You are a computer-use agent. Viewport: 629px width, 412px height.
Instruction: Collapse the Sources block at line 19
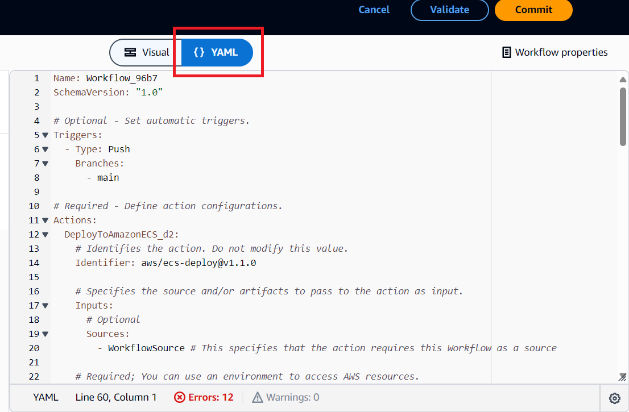tap(45, 334)
